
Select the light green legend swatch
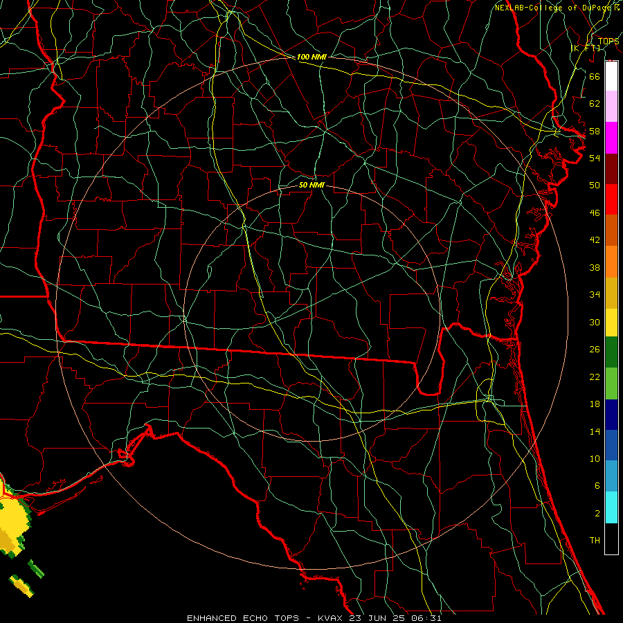[x=611, y=383]
